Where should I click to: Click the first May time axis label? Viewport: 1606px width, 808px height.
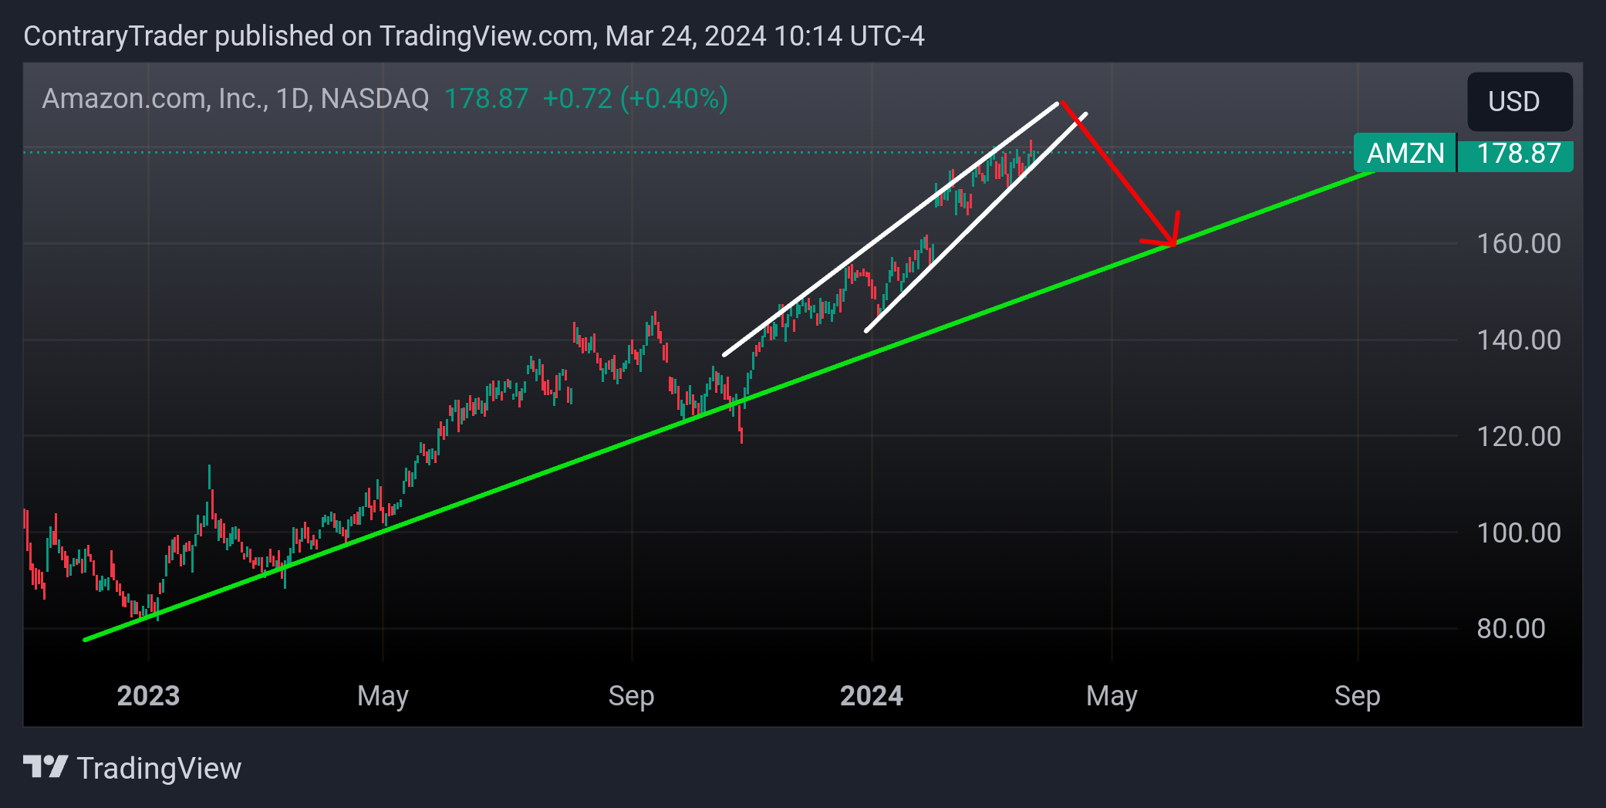(383, 697)
